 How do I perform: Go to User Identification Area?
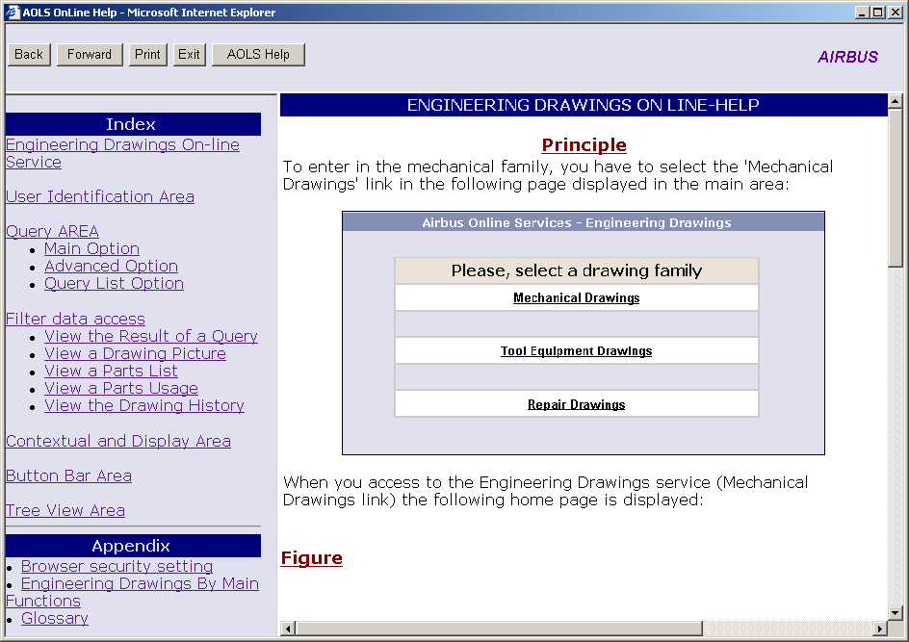(100, 197)
